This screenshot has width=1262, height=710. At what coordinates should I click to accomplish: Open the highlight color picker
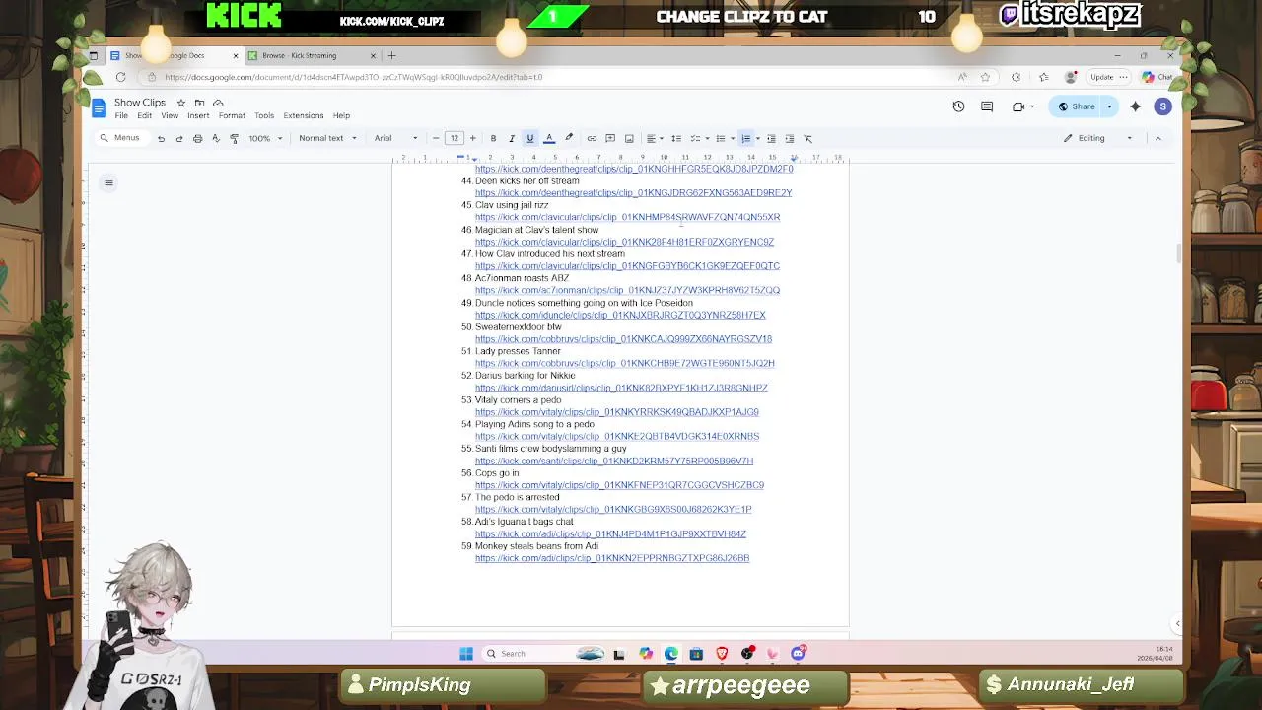click(568, 138)
